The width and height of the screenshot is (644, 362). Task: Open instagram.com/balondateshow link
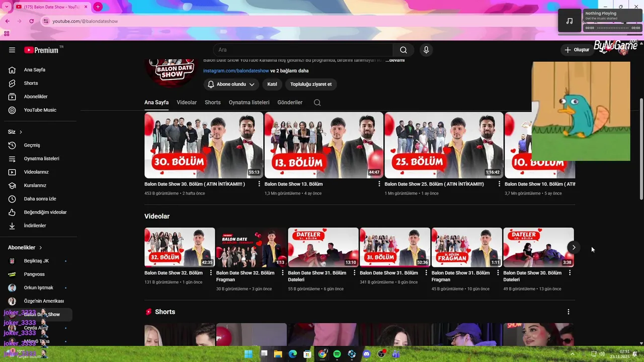(236, 71)
